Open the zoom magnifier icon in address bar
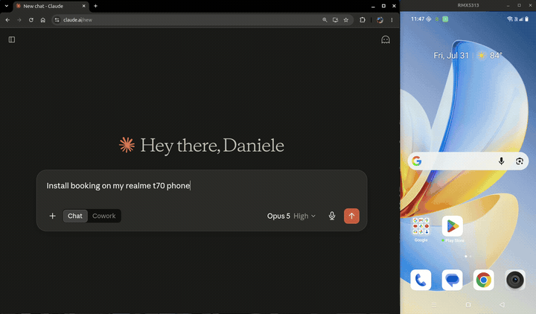 click(x=325, y=20)
